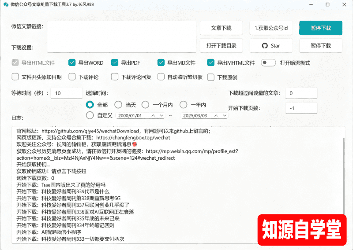This screenshot has width=353, height=250.
Task: Click log line 欢迎关注公众号：长风的储物柜
Action: point(77,144)
